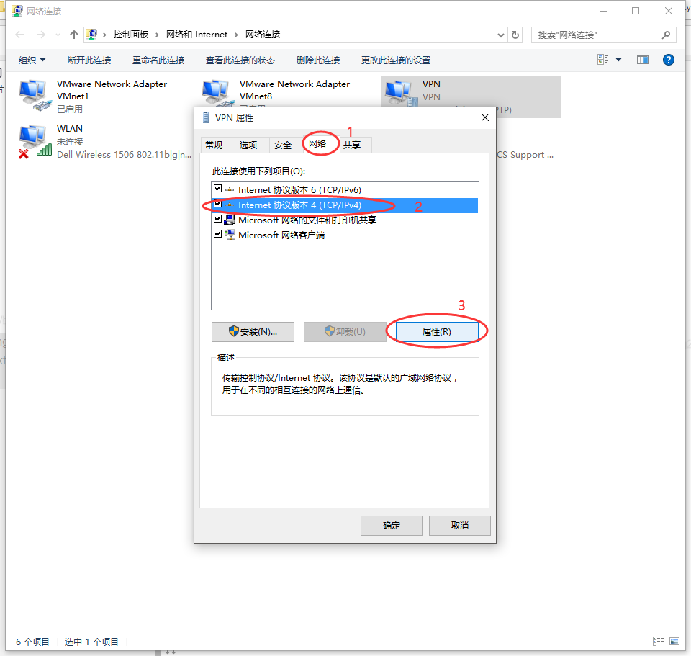Click the 取消 button
This screenshot has height=656, width=691.
[460, 526]
